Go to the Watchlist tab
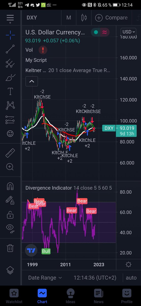This screenshot has height=306, width=141. [14, 296]
